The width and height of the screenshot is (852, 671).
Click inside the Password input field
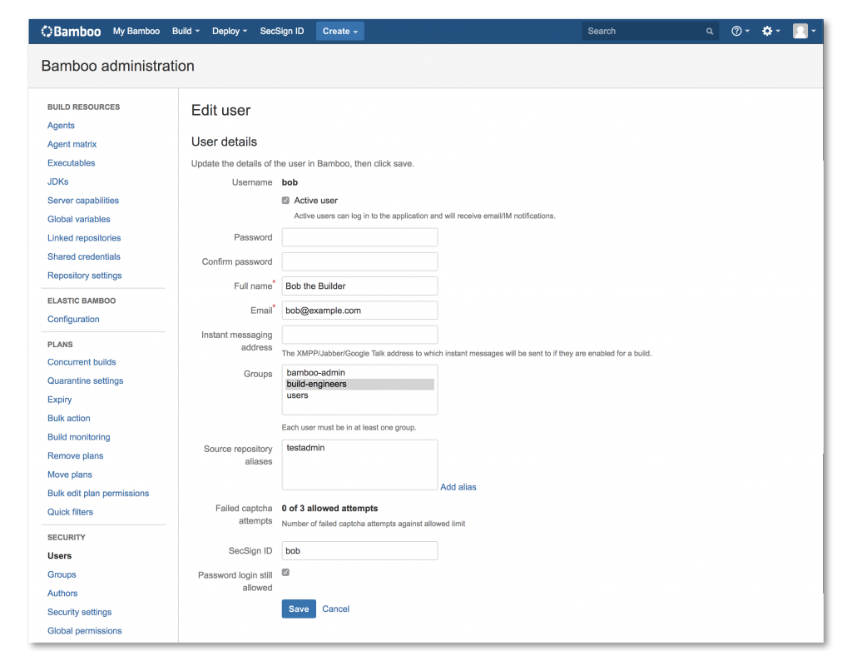click(x=359, y=237)
